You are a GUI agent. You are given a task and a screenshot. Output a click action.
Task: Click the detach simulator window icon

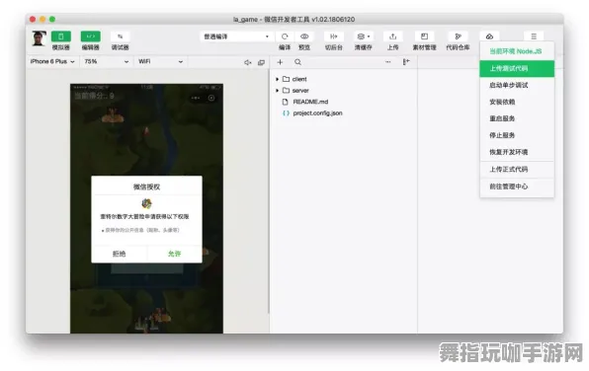pos(261,62)
